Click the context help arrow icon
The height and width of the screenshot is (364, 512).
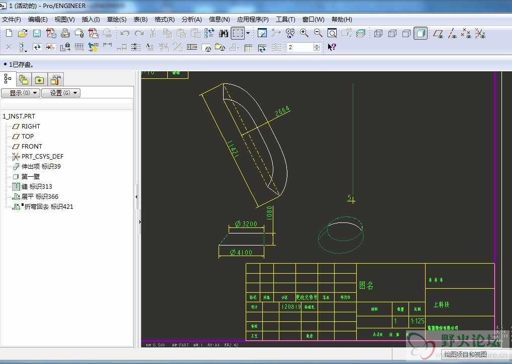332,47
